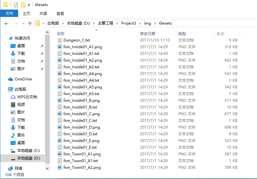The image size is (257, 179).
Task: Open 音乐 folder in the navigation pane
Action: pos(21,135)
